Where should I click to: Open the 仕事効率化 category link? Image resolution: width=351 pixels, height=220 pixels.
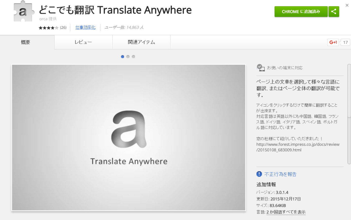85,27
